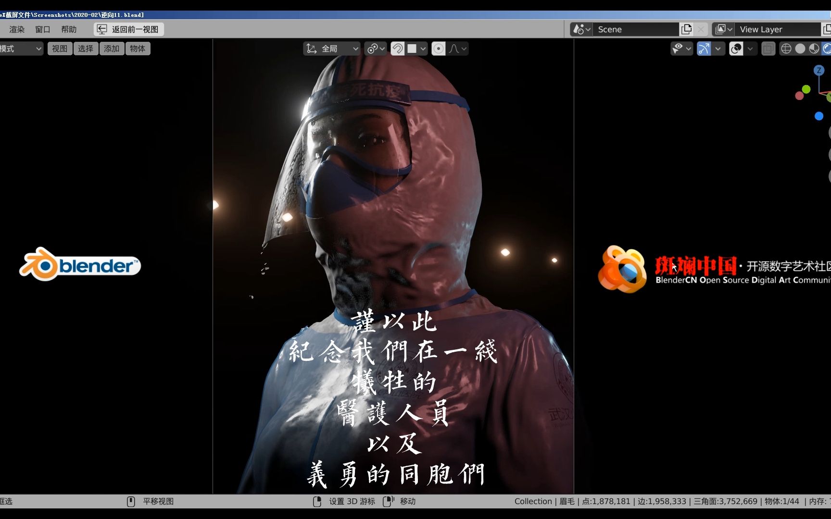Click the BlenderCN Open Source Digital Art text

coord(743,280)
